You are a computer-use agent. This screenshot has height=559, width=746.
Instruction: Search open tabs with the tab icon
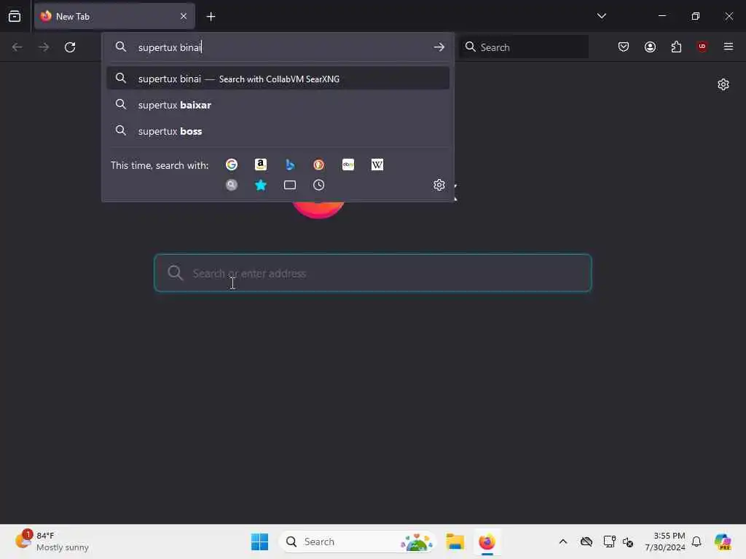coord(290,185)
